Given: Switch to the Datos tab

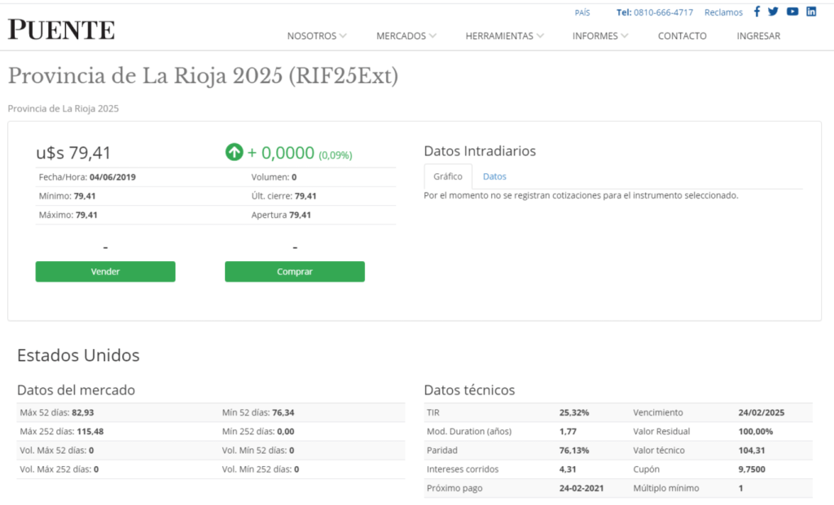Looking at the screenshot, I should pos(494,176).
